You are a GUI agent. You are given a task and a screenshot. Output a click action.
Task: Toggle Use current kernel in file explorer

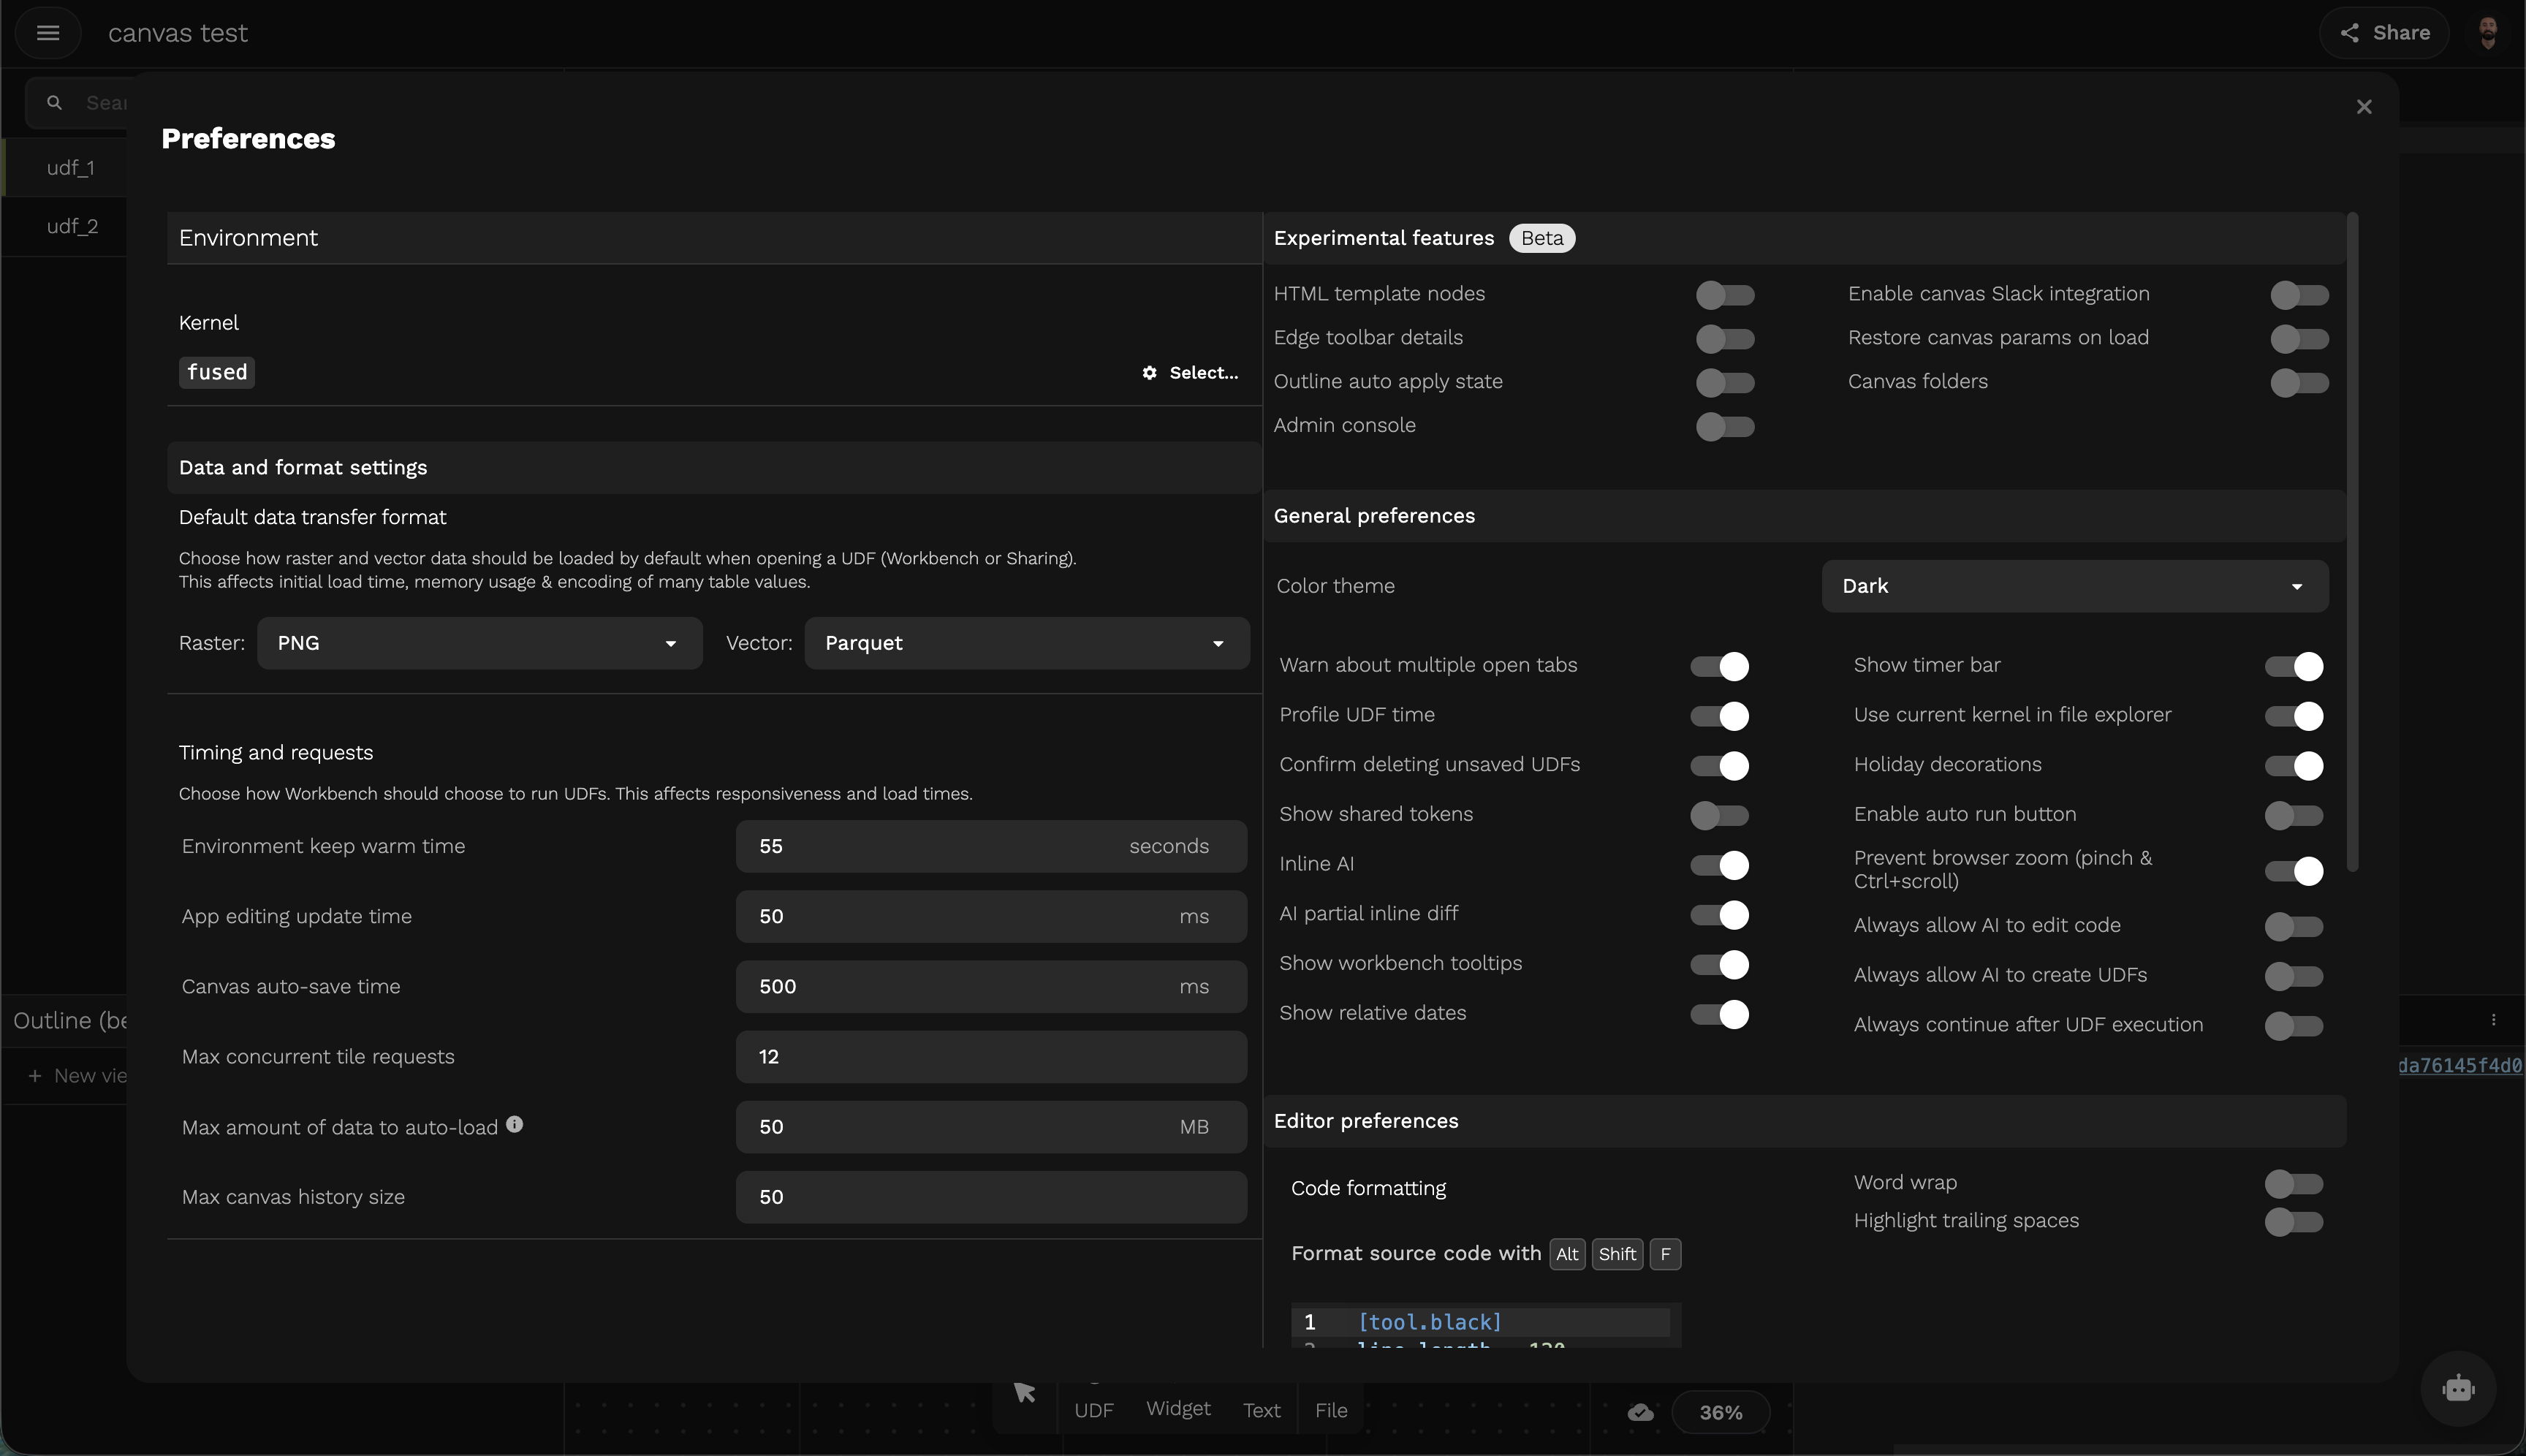tap(2294, 716)
